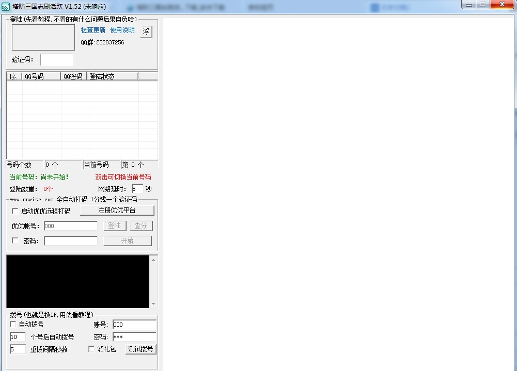Viewport: 517px width, 371px height.
Task: Focus the 个号后自动拨号 count field
Action: pyautogui.click(x=18, y=337)
